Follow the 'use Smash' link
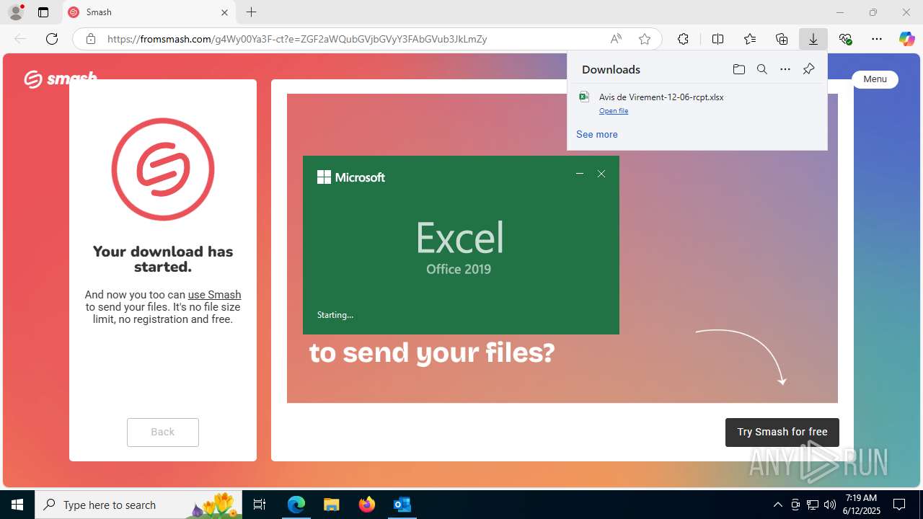Screen dimensions: 923x519 click(214, 294)
